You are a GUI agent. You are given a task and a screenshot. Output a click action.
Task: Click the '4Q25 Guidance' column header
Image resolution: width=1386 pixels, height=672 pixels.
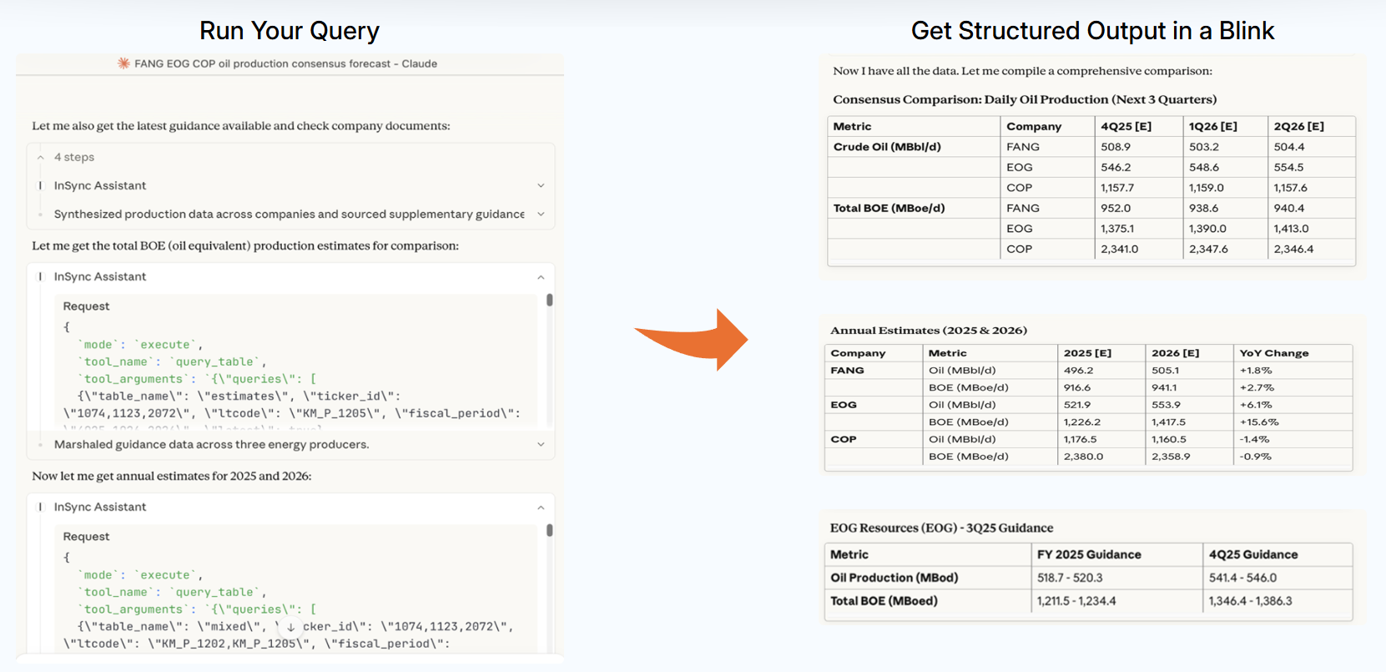(1253, 555)
